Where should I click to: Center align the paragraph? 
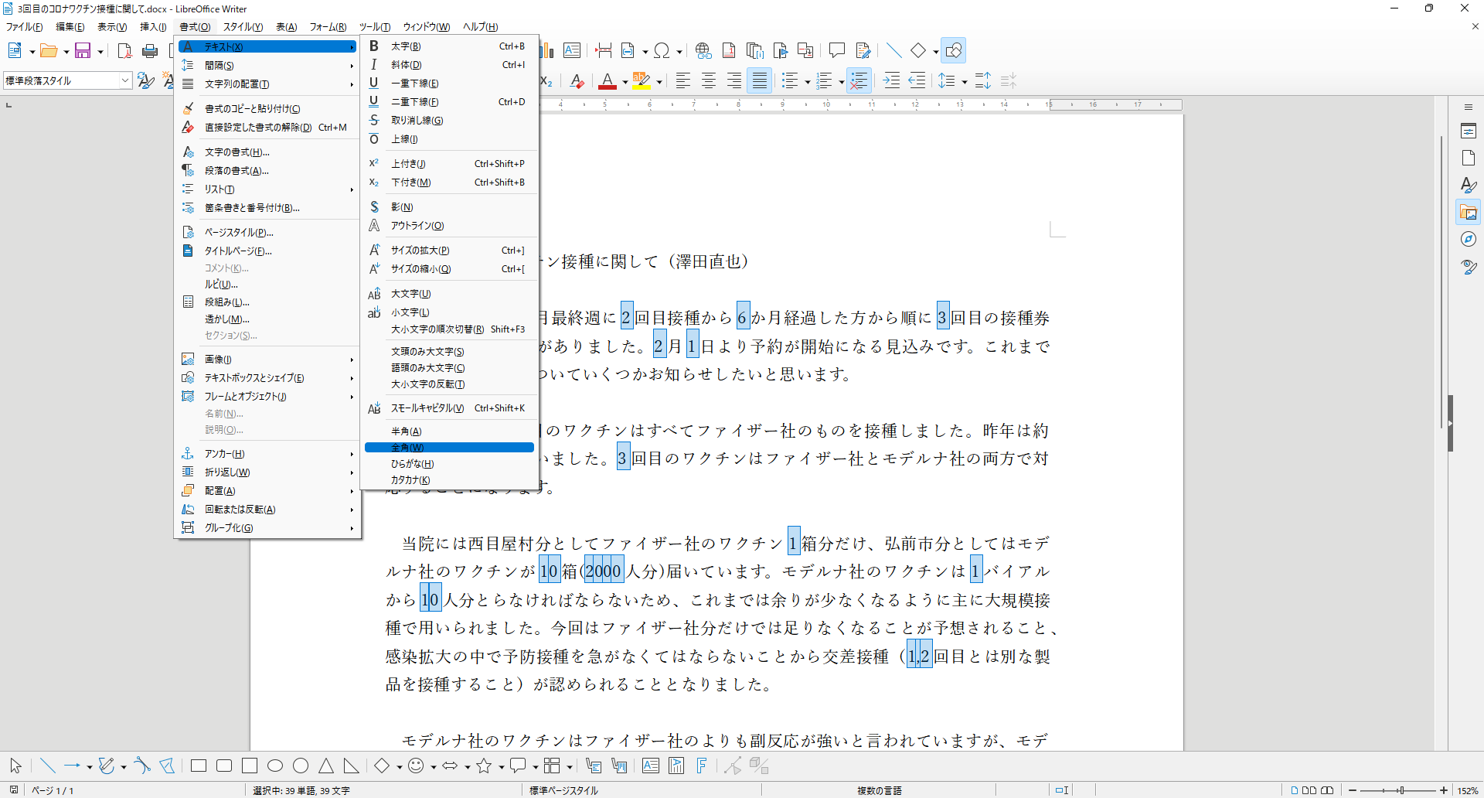point(709,80)
